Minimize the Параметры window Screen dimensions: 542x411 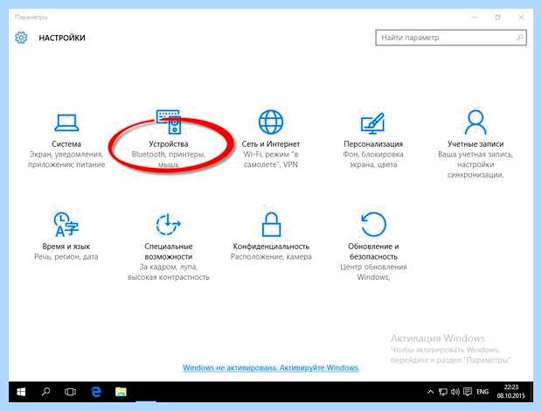tap(475, 17)
